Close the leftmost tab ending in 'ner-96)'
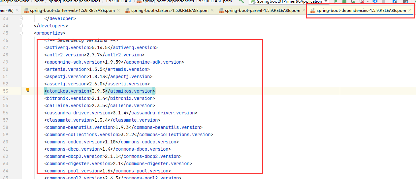The image size is (416, 179). click(x=17, y=11)
